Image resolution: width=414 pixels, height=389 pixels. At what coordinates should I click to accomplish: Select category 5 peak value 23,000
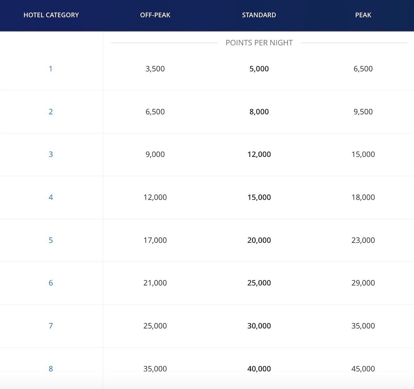pyautogui.click(x=363, y=240)
